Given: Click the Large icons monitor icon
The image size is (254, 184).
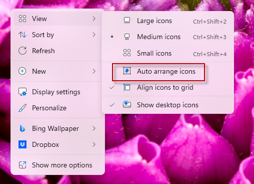Looking at the screenshot, I should pos(127,21).
